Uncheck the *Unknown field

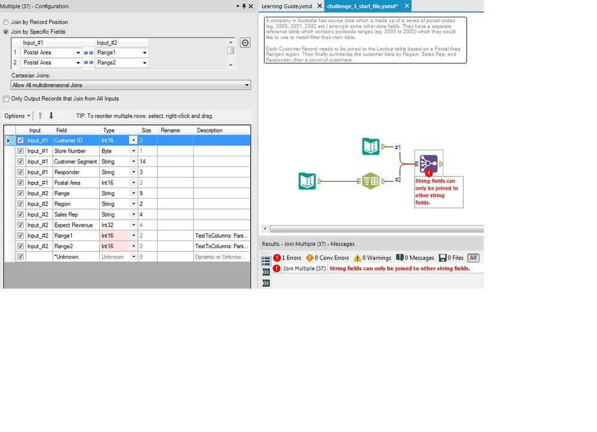pos(20,257)
